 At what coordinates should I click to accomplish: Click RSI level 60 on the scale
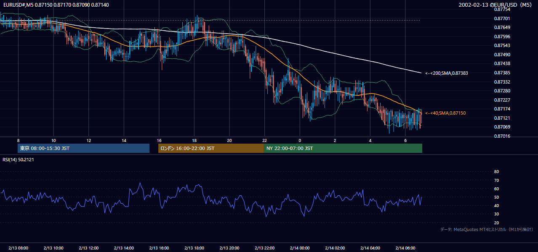[x=496, y=189]
